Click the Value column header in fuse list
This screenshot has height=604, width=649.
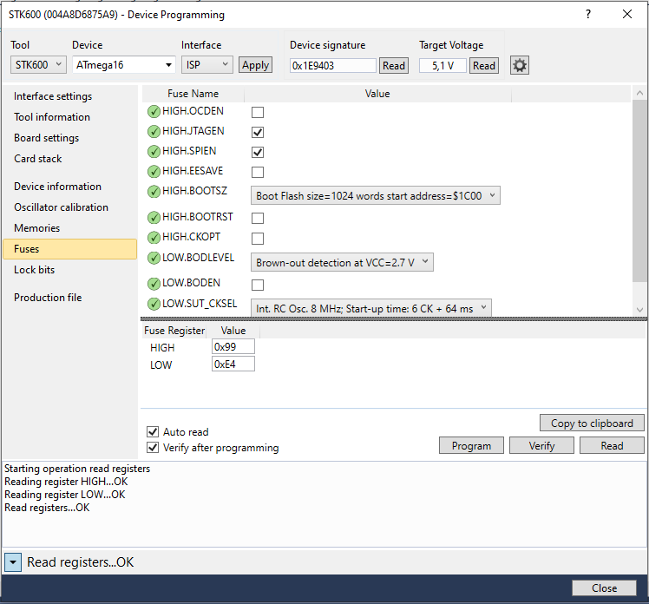[377, 94]
